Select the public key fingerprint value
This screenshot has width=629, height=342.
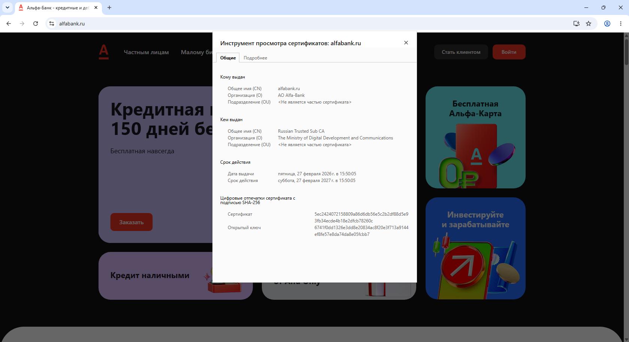[x=361, y=231]
